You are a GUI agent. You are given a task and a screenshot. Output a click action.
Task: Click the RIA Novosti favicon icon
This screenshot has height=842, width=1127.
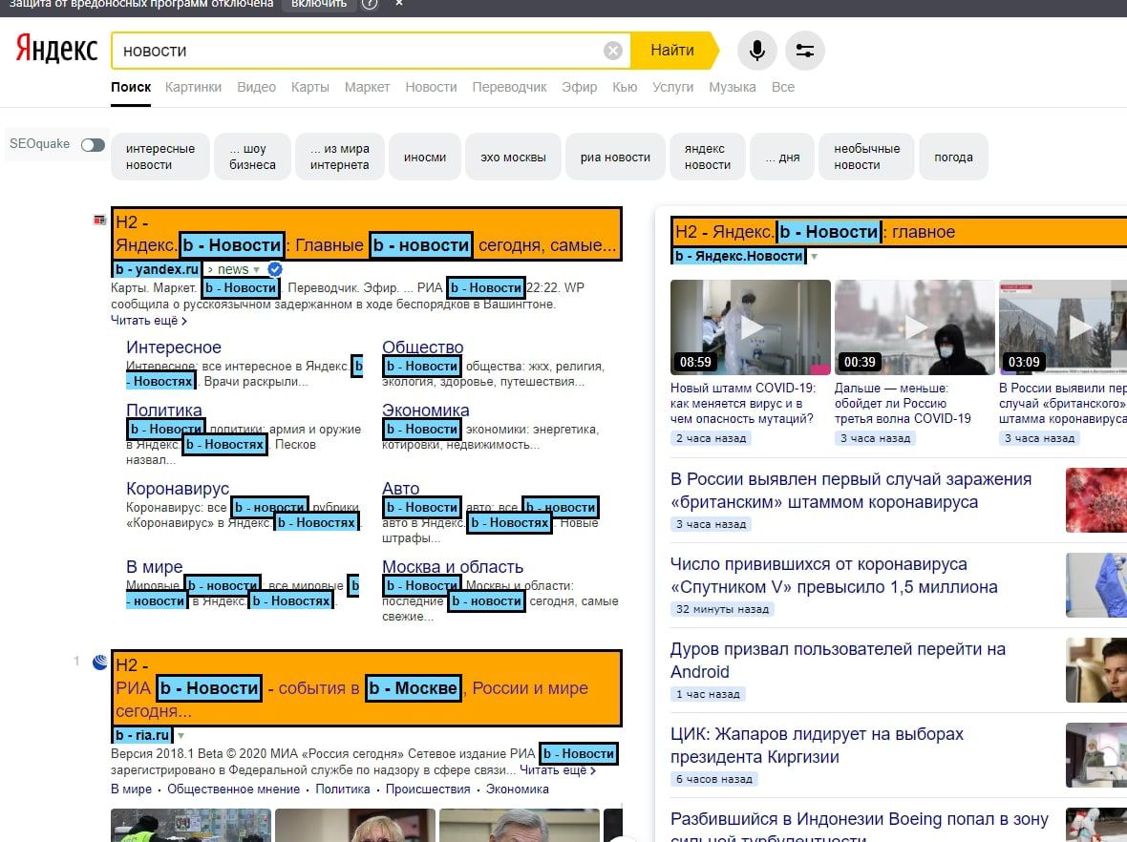[x=100, y=662]
